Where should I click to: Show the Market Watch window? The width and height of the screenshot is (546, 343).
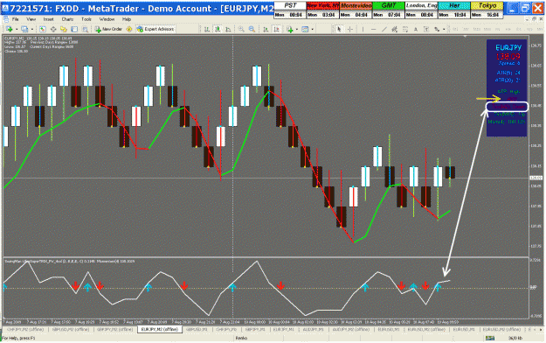pos(43,29)
